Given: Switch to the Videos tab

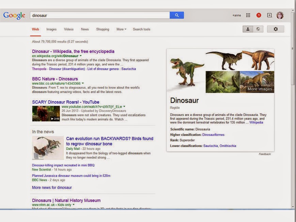Looking at the screenshot, I should (68, 29).
